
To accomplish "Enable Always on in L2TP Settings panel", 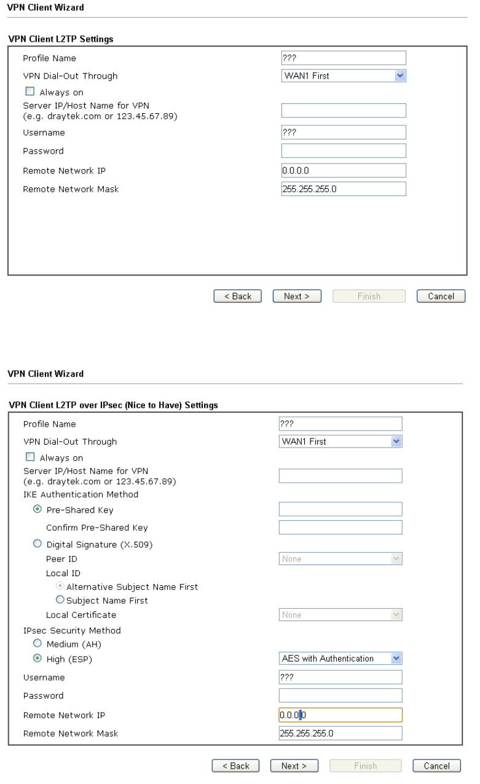I will [x=30, y=93].
